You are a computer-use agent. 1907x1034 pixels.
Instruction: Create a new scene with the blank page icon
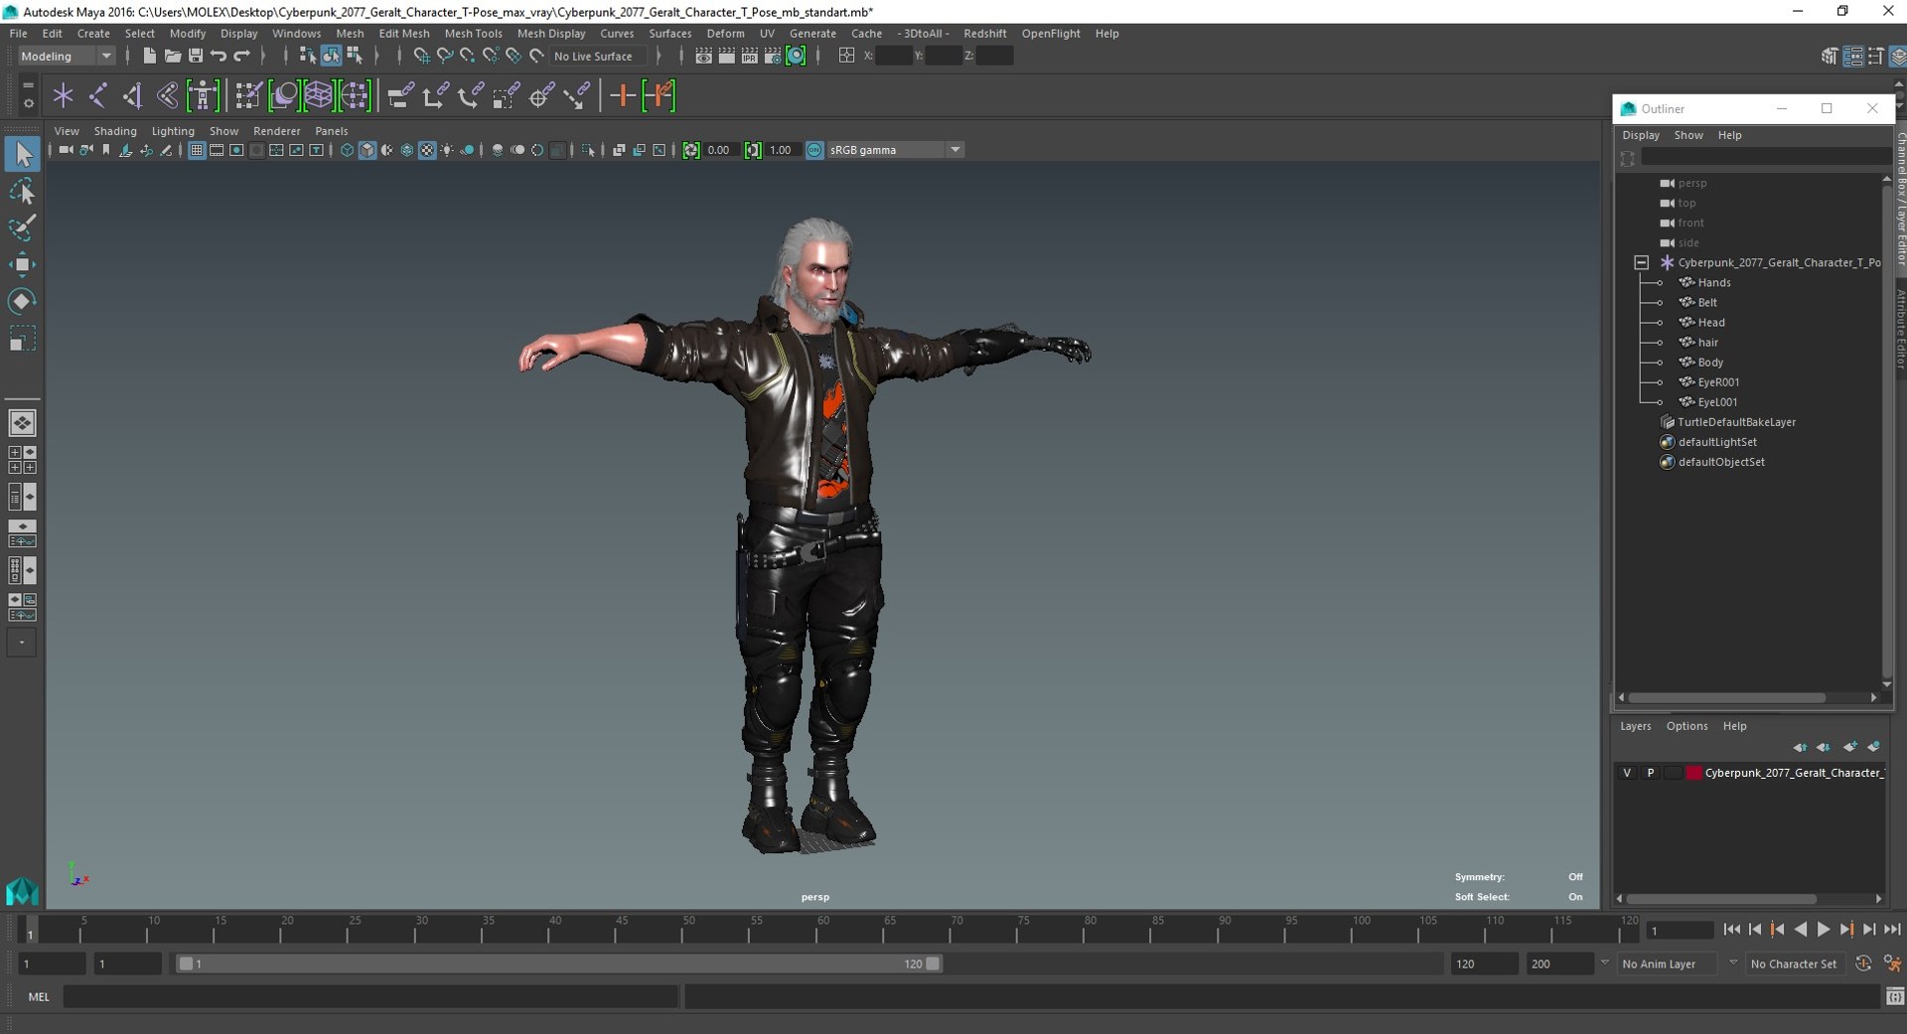(149, 56)
